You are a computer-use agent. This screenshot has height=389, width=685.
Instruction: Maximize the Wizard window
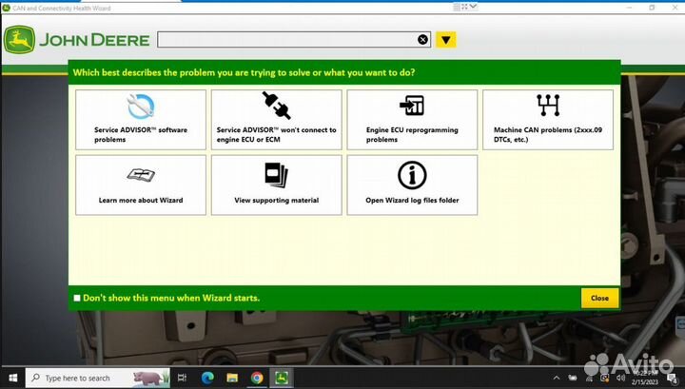click(652, 8)
